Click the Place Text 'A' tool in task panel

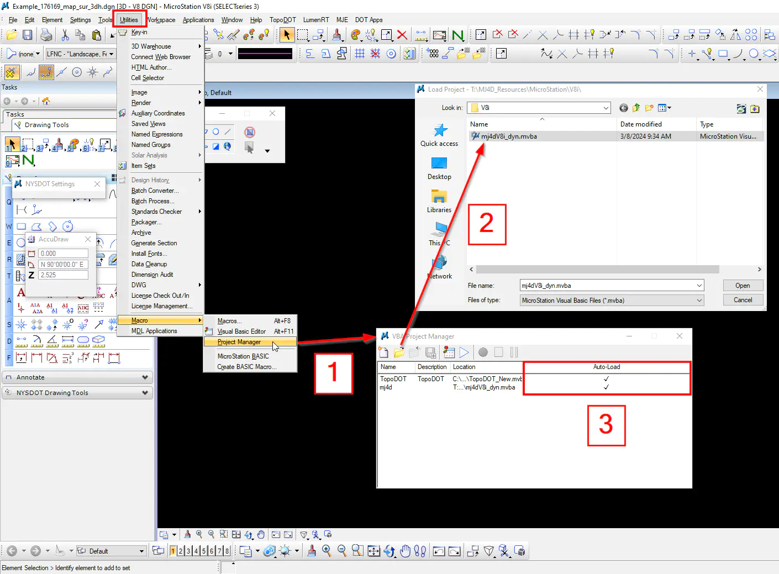21,293
